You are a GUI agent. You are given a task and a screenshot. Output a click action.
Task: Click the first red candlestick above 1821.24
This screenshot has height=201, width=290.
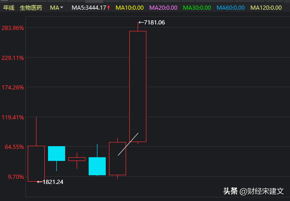point(36,164)
